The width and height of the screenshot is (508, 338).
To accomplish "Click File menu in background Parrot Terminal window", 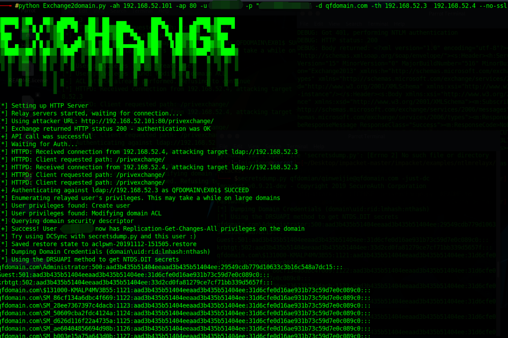I will pyautogui.click(x=304, y=24).
